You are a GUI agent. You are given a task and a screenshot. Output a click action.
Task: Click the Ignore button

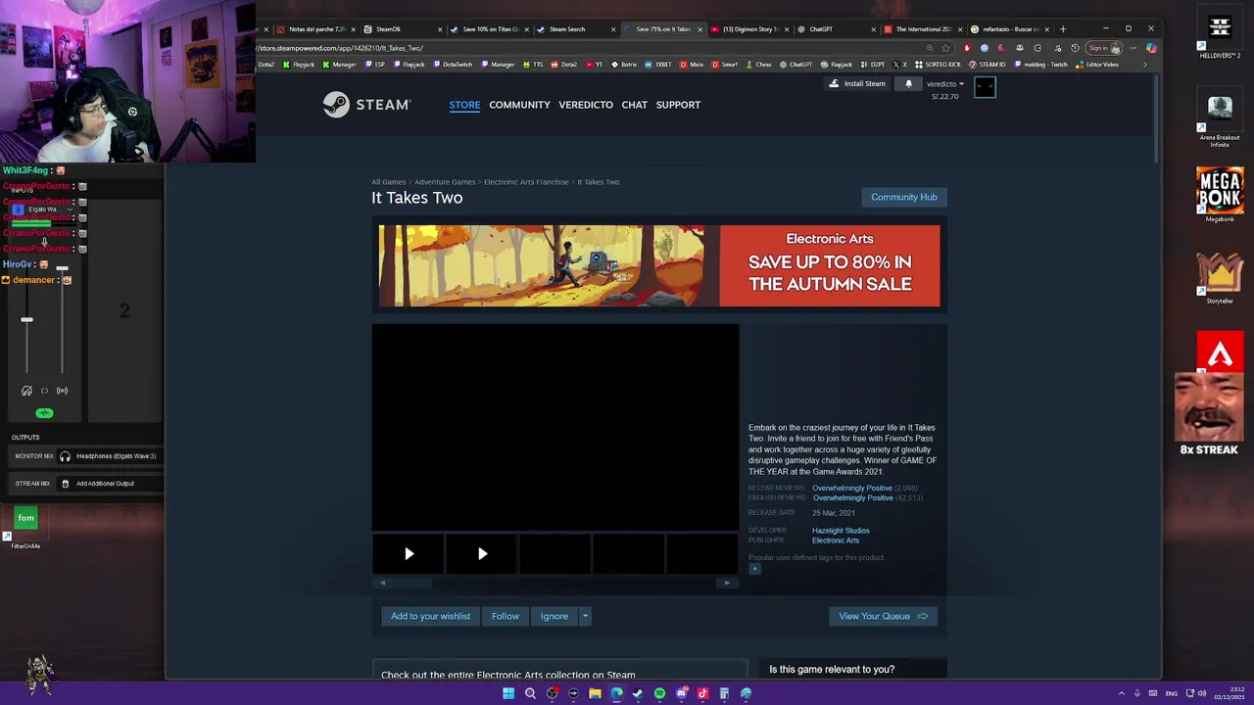tap(555, 616)
